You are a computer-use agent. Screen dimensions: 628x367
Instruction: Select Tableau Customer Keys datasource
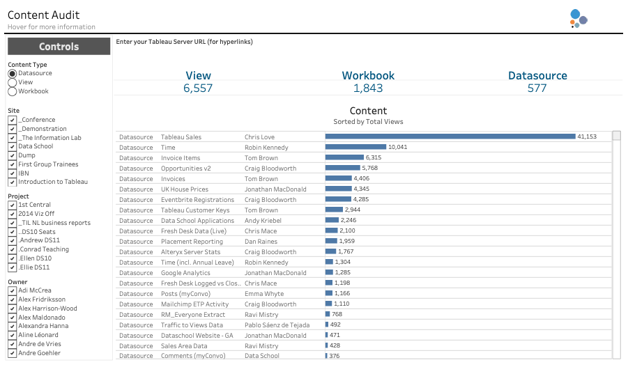click(195, 210)
